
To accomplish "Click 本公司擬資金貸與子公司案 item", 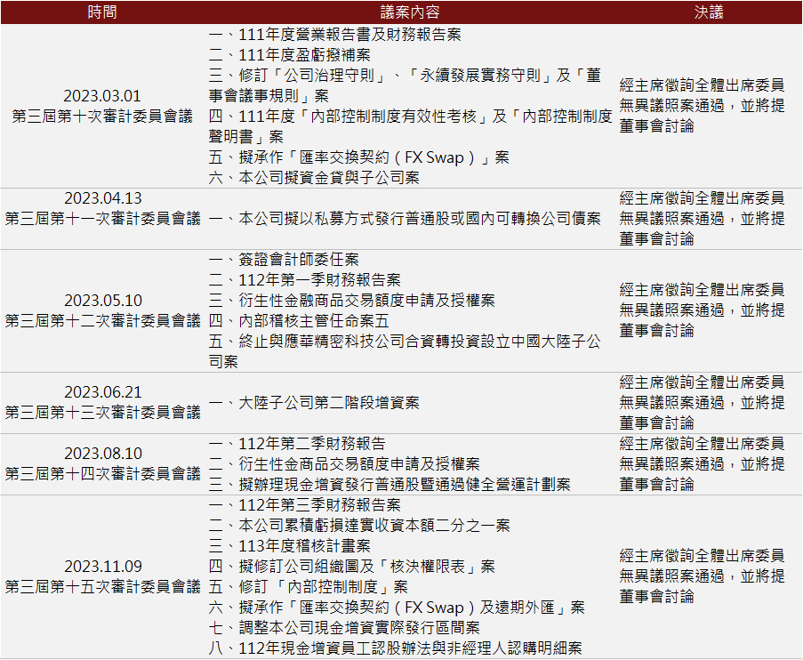I will click(x=314, y=178).
